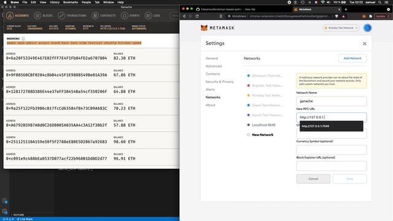Expand the OUTLINE section in editor sidebar

[17, 215]
